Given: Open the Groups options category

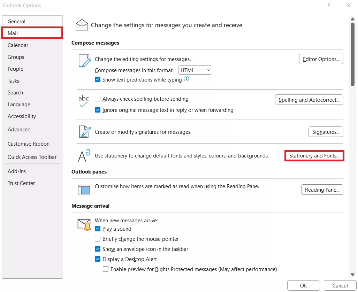Looking at the screenshot, I should [x=32, y=57].
